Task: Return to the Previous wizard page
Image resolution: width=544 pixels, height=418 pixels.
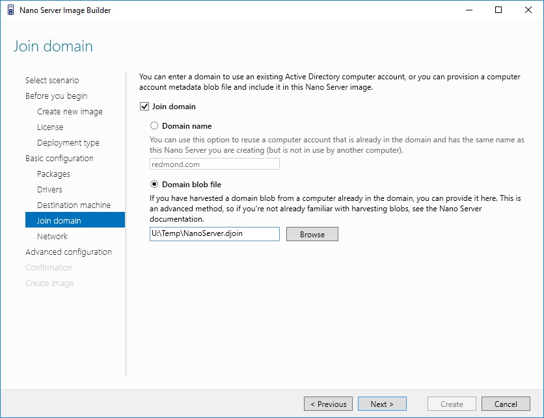Action: click(328, 404)
